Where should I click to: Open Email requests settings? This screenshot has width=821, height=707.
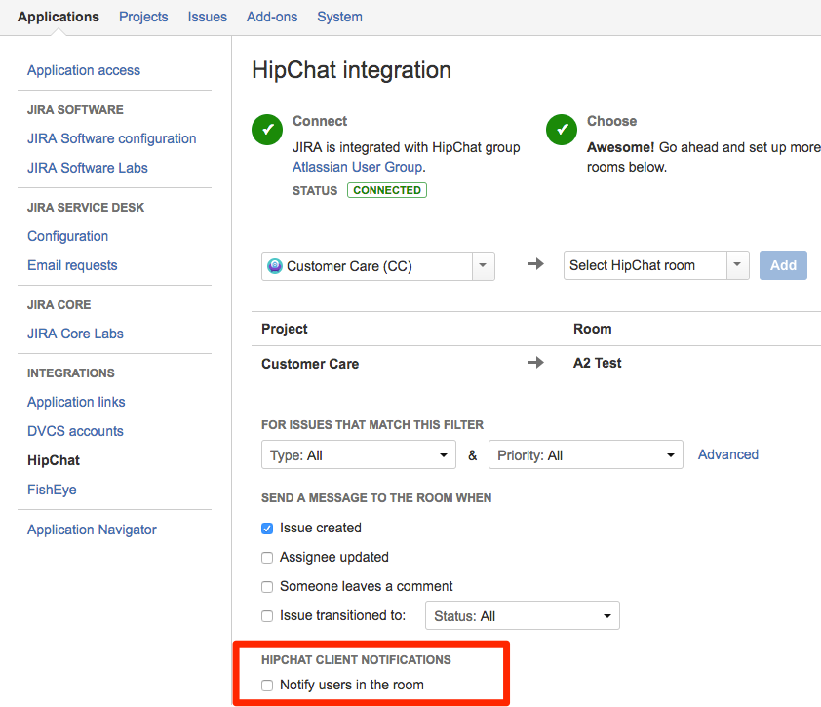click(x=72, y=265)
